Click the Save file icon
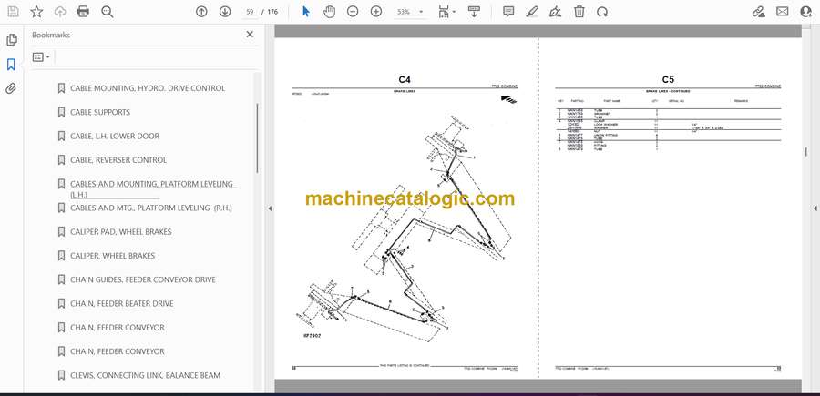The height and width of the screenshot is (396, 820). tap(13, 12)
